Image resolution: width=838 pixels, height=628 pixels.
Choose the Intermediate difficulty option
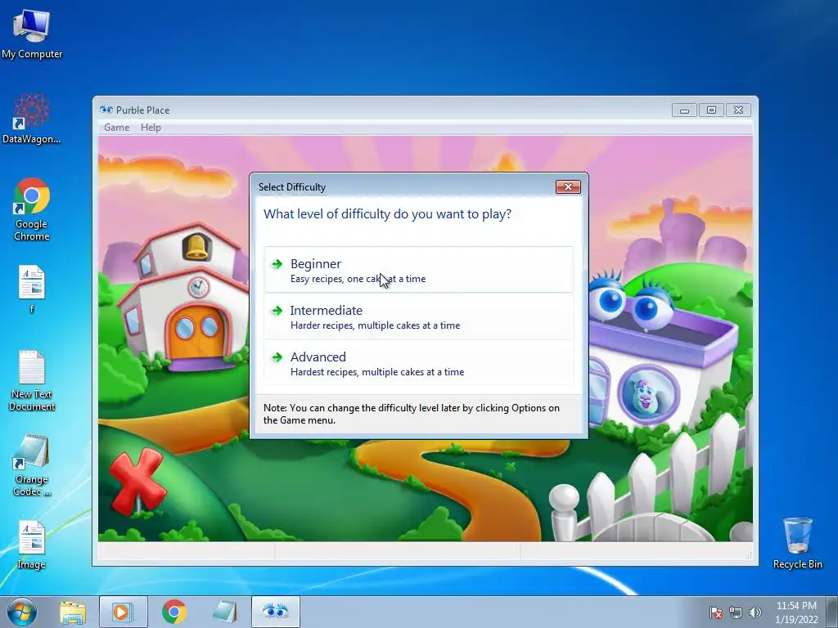click(x=418, y=316)
